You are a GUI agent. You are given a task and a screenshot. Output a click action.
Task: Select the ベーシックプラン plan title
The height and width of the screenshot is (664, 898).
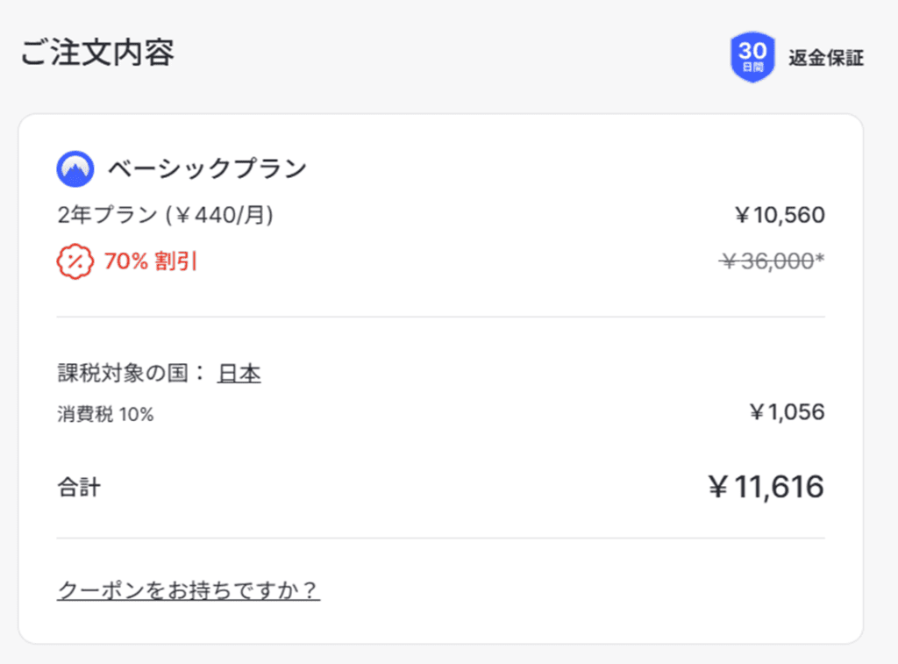click(207, 168)
